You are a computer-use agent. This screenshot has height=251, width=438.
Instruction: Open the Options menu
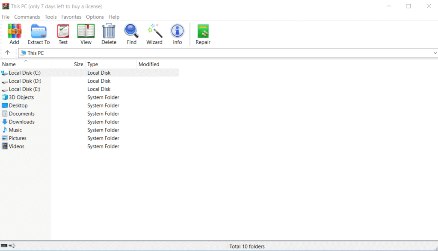pyautogui.click(x=95, y=17)
